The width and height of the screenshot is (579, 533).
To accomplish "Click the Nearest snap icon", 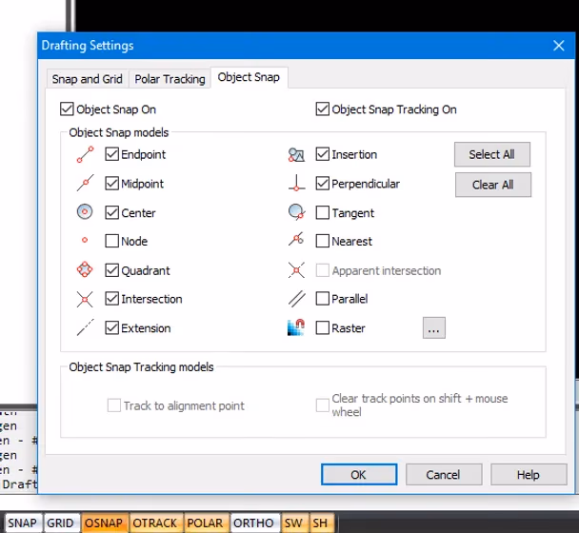I will coord(296,239).
